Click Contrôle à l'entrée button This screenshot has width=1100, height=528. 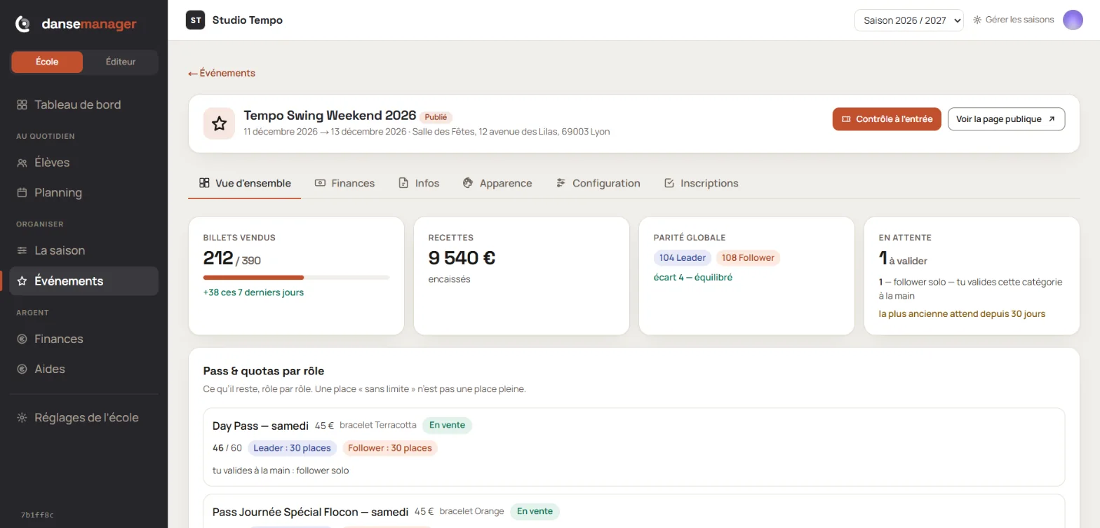[x=887, y=119]
